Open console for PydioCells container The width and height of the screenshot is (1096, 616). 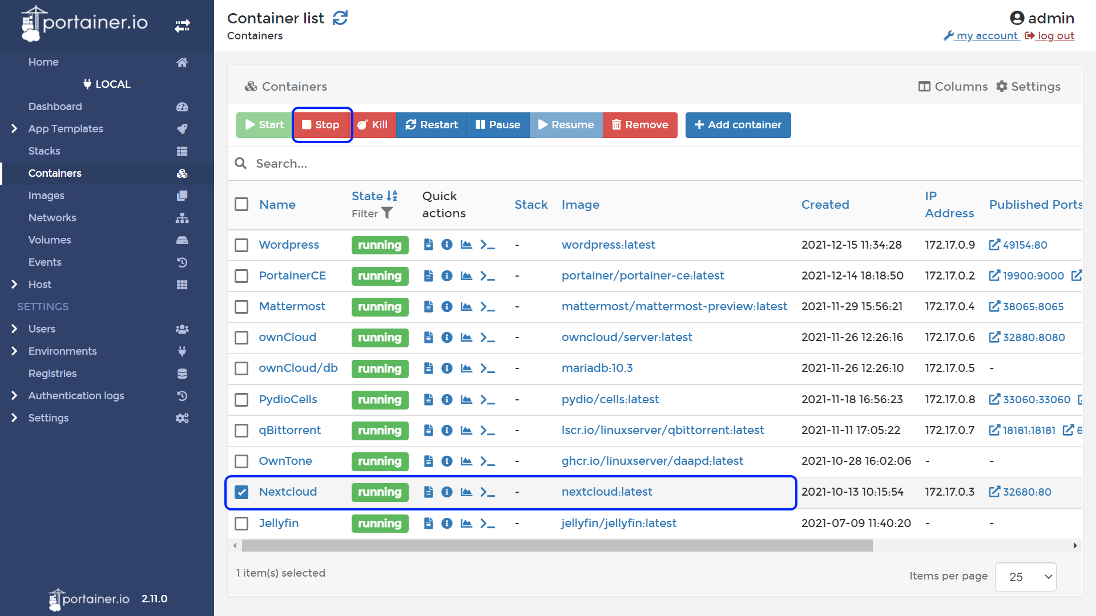pyautogui.click(x=487, y=399)
